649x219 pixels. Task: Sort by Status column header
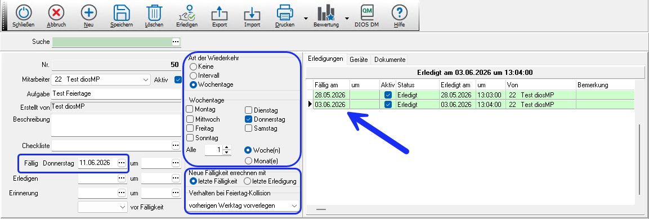[x=417, y=85]
